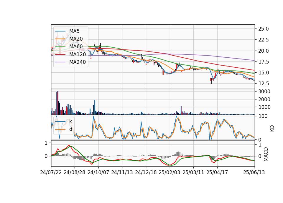Click the blue MA5 legend line sample
283x203 pixels.
(60, 31)
